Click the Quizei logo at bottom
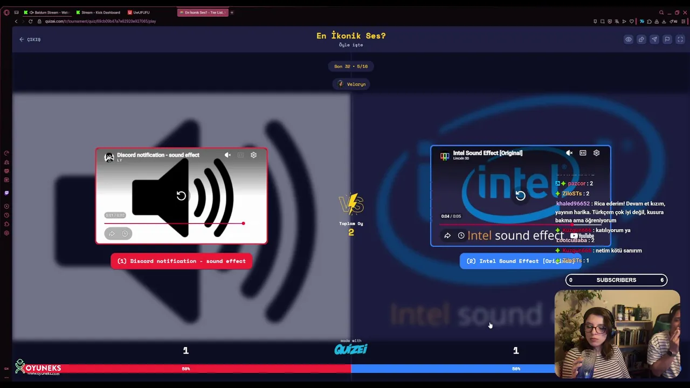Viewport: 690px width, 388px height. (351, 349)
